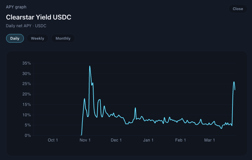Click the Jan 1 x-axis label
Image resolution: width=252 pixels, height=160 pixels.
click(148, 140)
